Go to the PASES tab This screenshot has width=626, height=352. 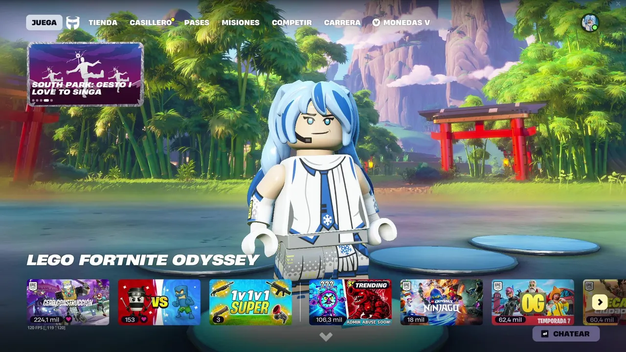197,22
